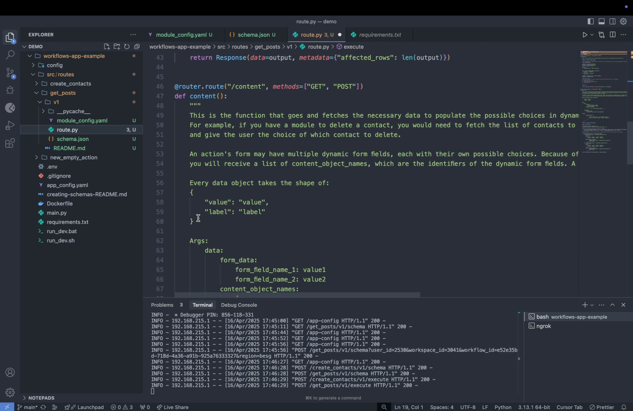Viewport: 633px width, 411px height.
Task: Select the ngrok terminal session
Action: coord(543,326)
